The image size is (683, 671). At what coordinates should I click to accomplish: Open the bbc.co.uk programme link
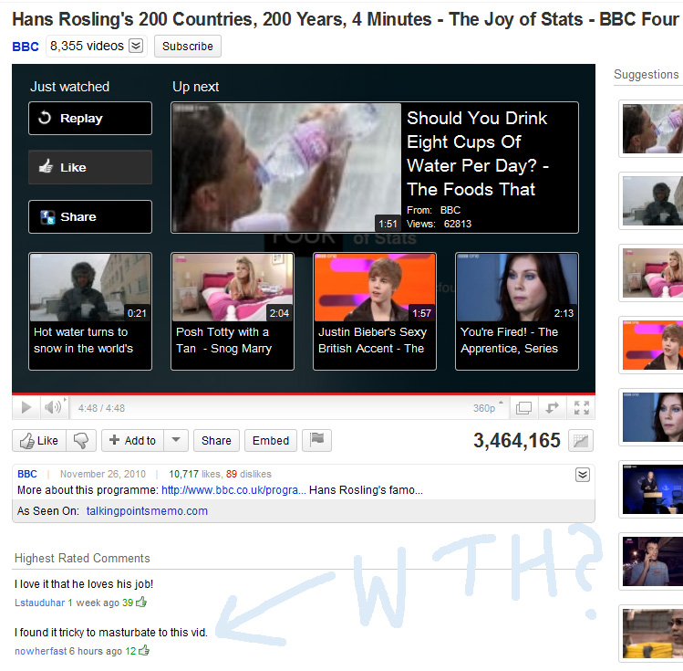click(x=233, y=490)
